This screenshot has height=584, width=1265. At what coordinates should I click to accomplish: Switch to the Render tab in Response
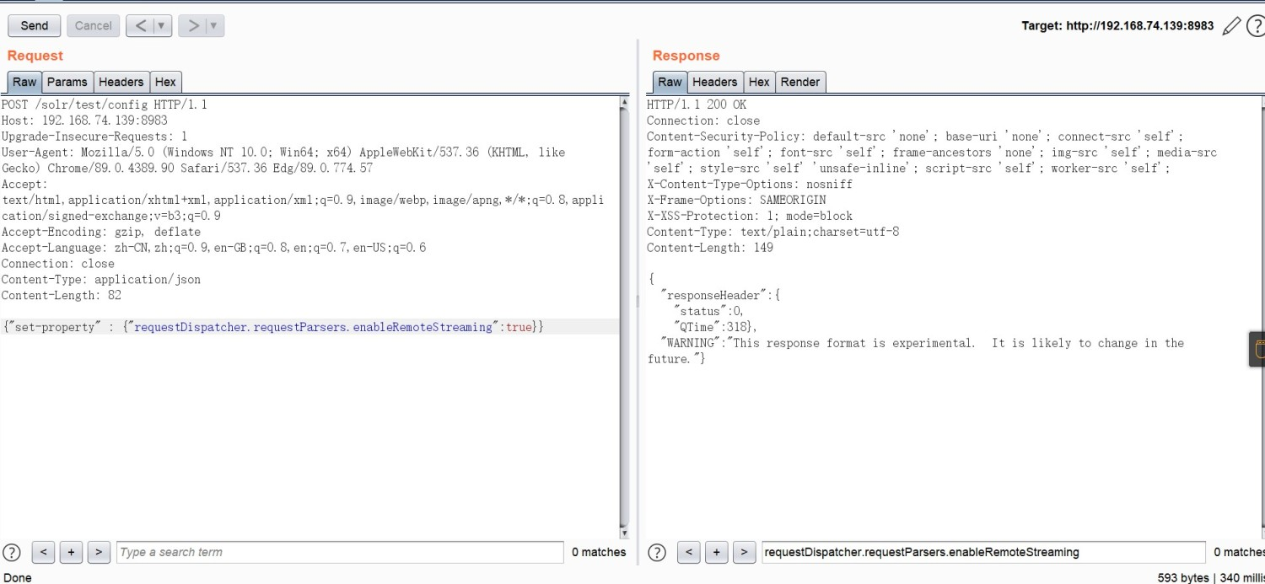tap(800, 82)
